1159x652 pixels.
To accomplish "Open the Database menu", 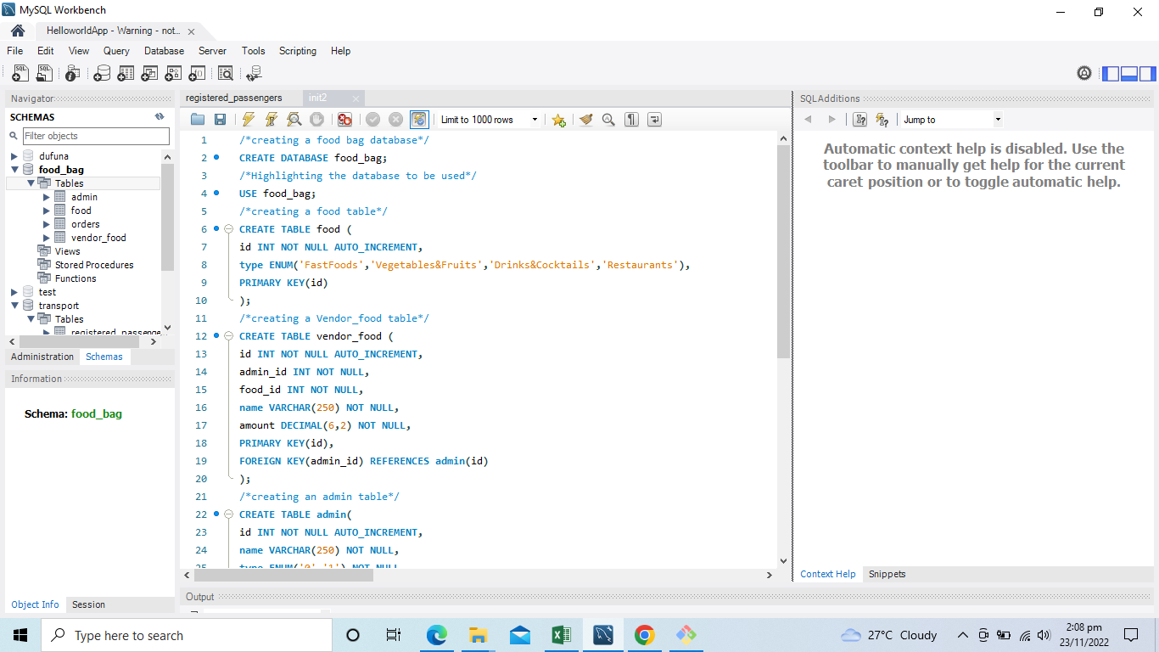I will (x=164, y=51).
